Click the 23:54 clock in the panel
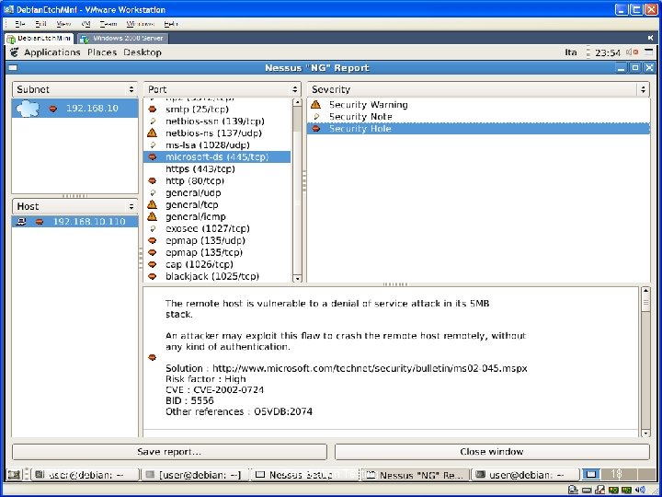 click(608, 52)
